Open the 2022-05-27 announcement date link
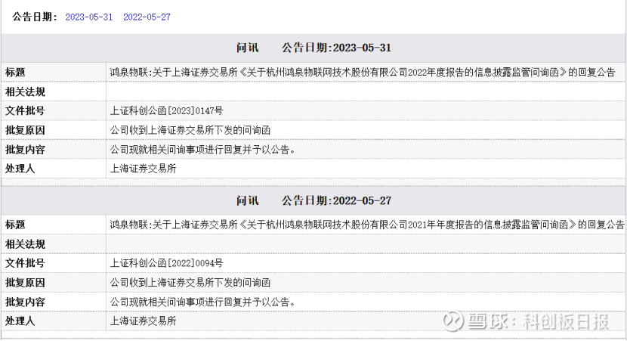The width and height of the screenshot is (627, 341). click(147, 17)
